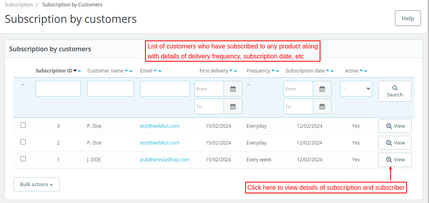Expand the Bulk actions menu
Viewport: 429px width, 203px height.
tap(36, 185)
